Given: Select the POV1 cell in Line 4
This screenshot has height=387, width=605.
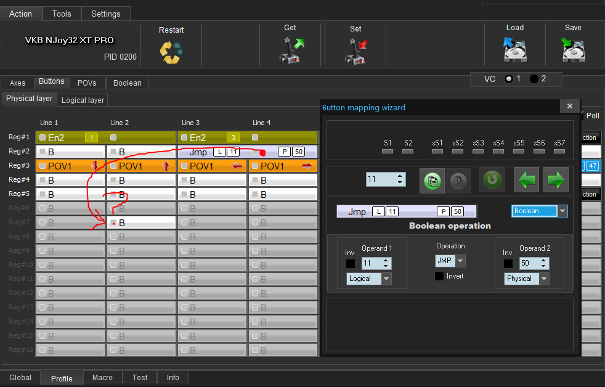Looking at the screenshot, I should [283, 166].
